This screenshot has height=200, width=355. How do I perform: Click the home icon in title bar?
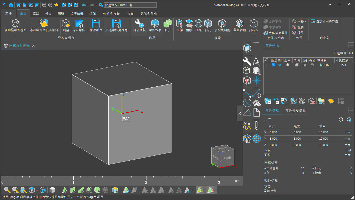[11, 5]
